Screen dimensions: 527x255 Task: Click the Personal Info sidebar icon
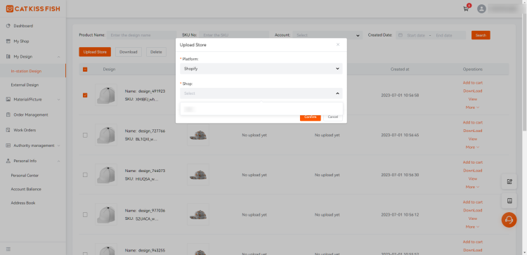[x=8, y=161]
